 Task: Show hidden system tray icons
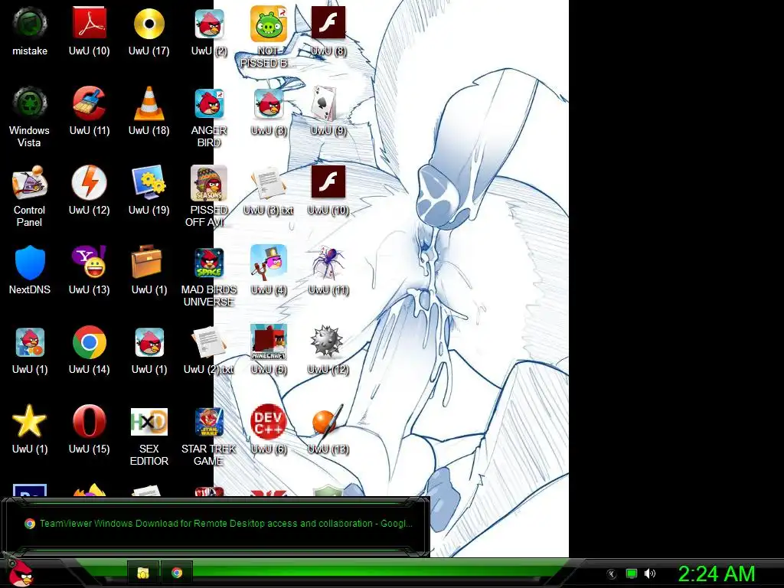click(x=611, y=573)
